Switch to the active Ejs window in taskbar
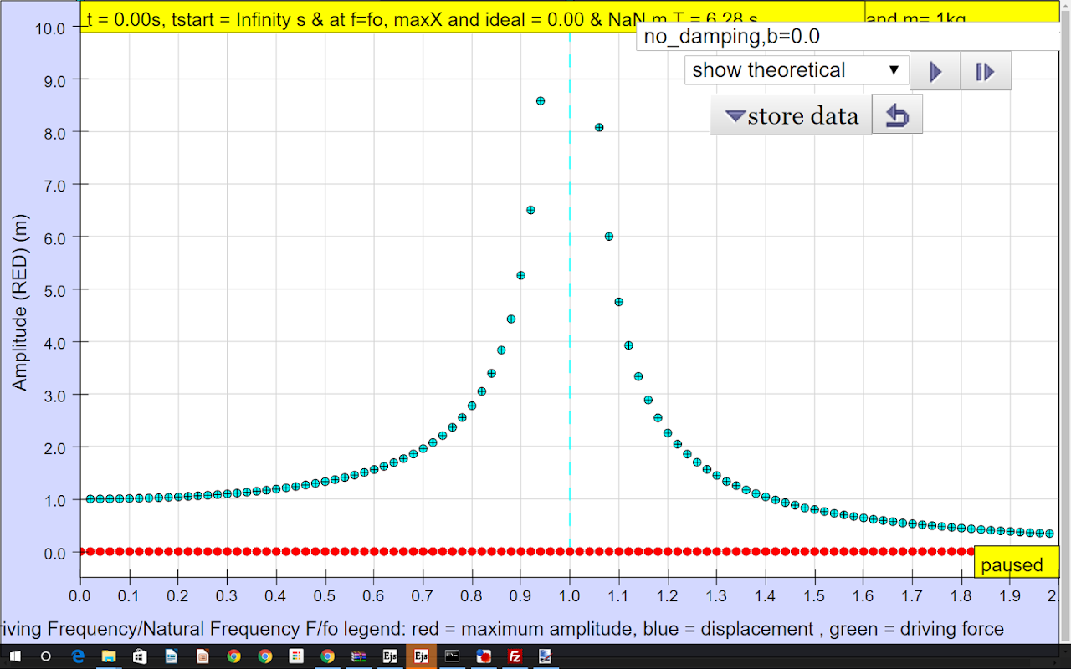 pos(421,656)
